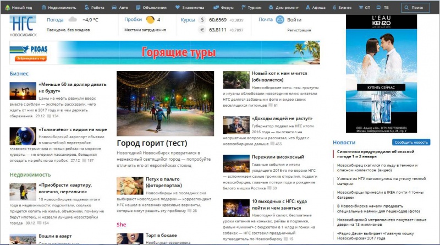Click the yellow traffic jam indicator

click(x=150, y=20)
